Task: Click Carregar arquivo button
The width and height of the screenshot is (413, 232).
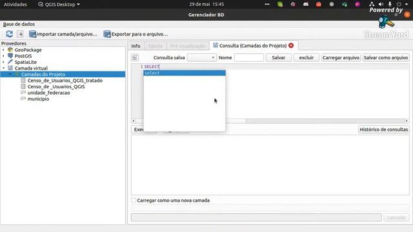Action: pyautogui.click(x=341, y=57)
